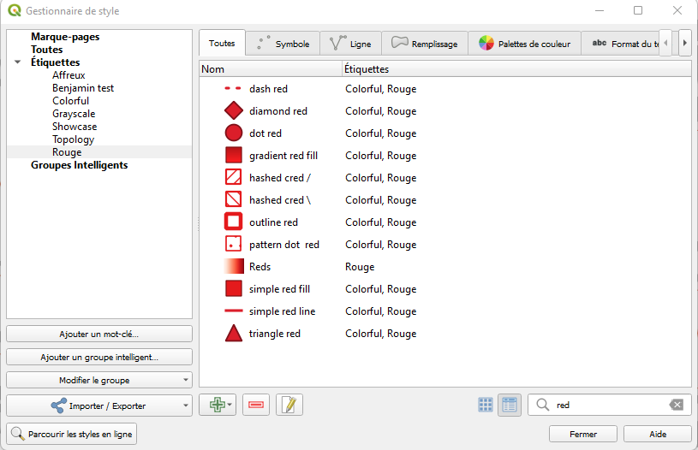Click the edit item pencil icon
Viewport: 698px width, 450px height.
[289, 405]
